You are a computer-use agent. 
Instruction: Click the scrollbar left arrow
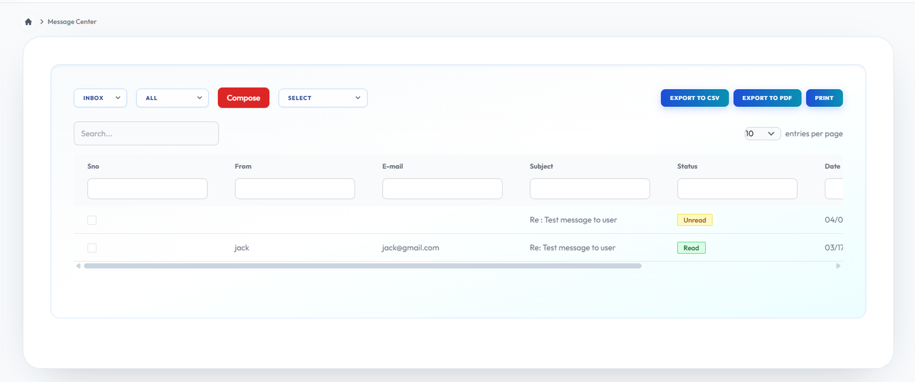[x=78, y=266]
